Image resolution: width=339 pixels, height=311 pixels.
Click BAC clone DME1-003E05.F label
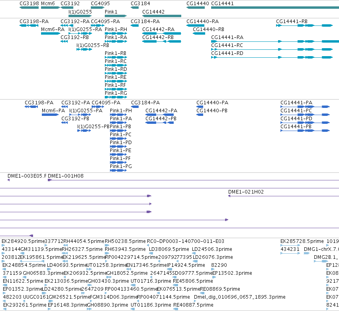[27, 176]
